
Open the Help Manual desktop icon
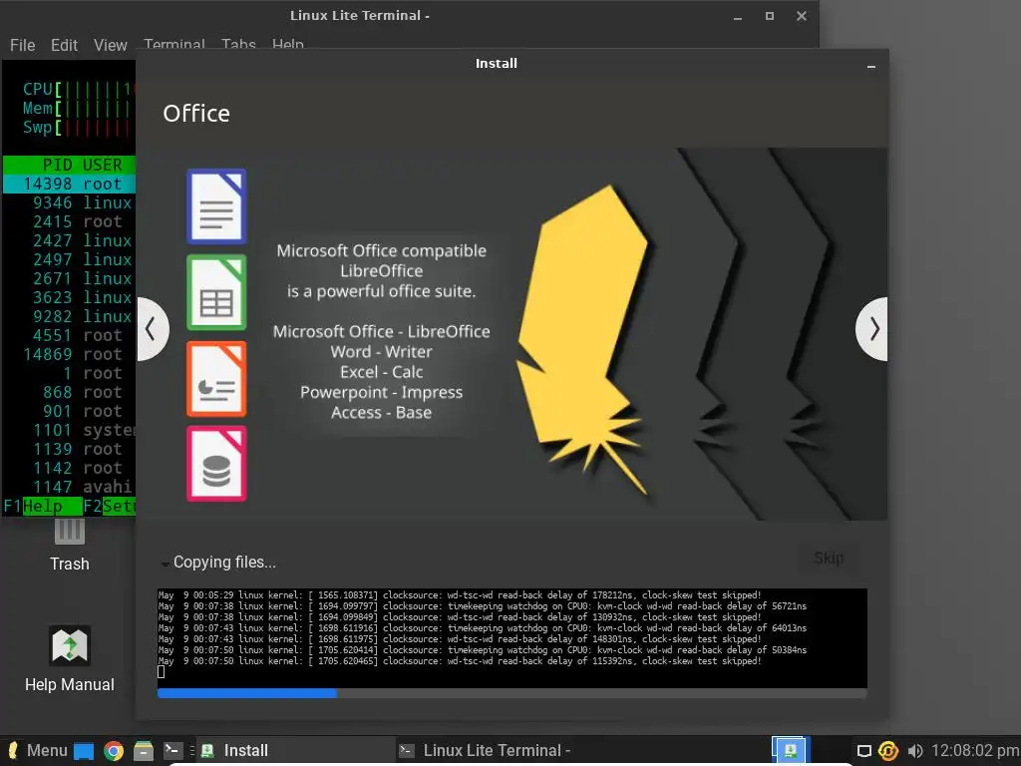point(70,659)
